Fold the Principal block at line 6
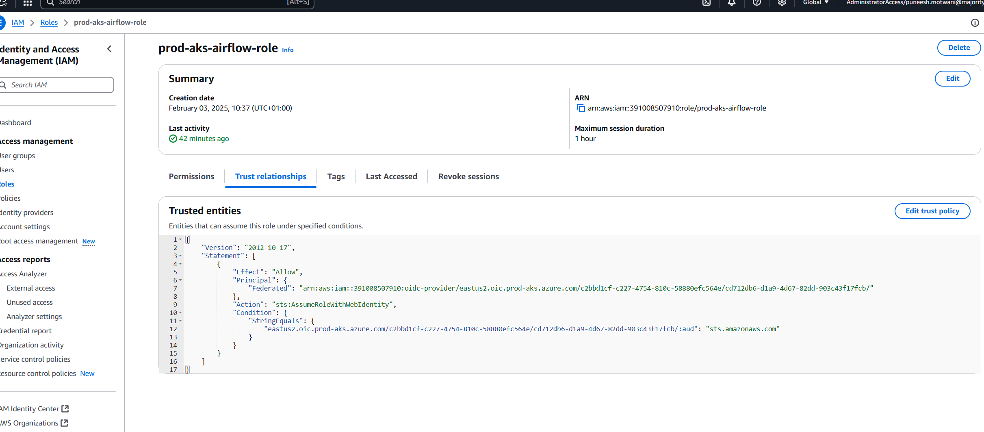The width and height of the screenshot is (984, 432). [180, 280]
